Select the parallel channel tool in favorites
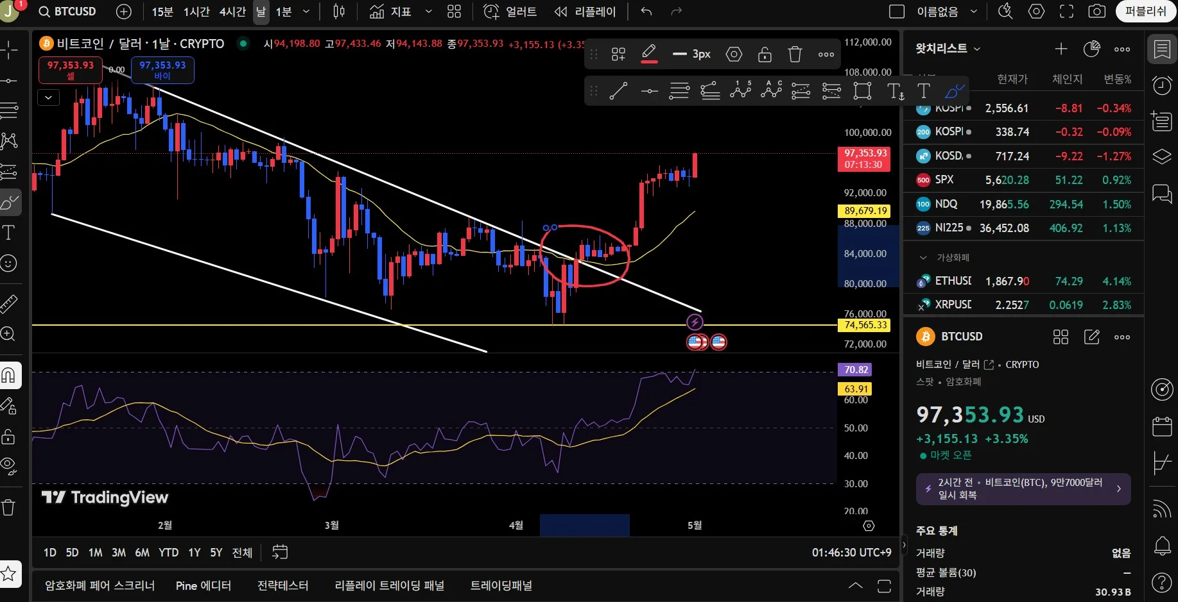This screenshot has width=1178, height=602. (709, 91)
